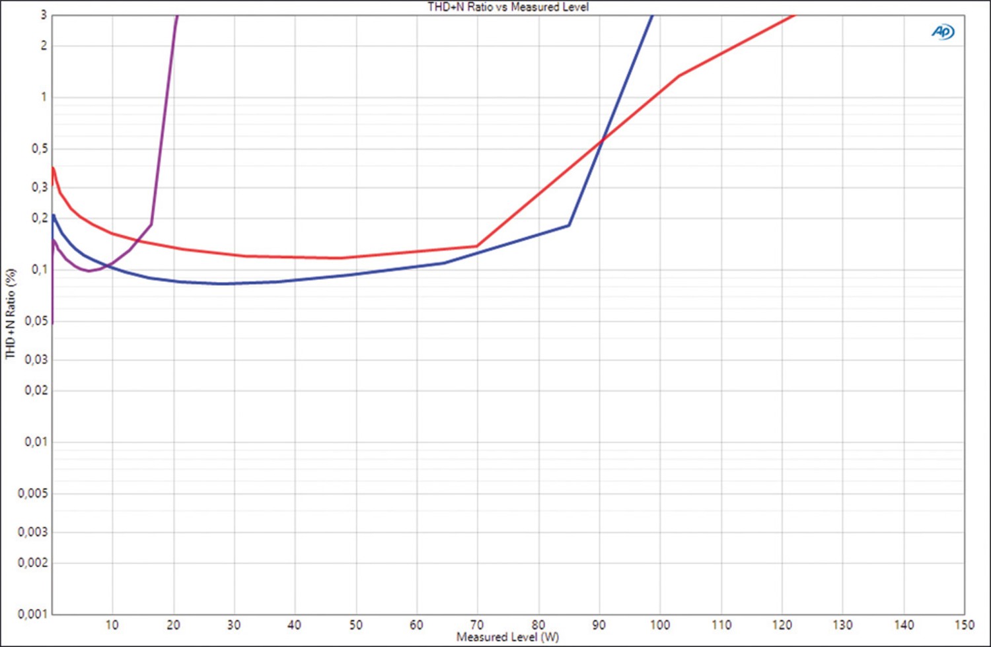Screen dimensions: 991x647
Task: Click the AP logo icon
Action: [x=943, y=31]
